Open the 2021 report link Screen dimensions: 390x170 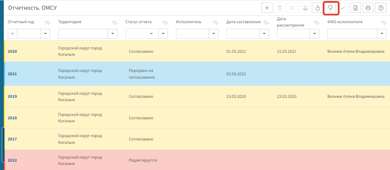12,74
